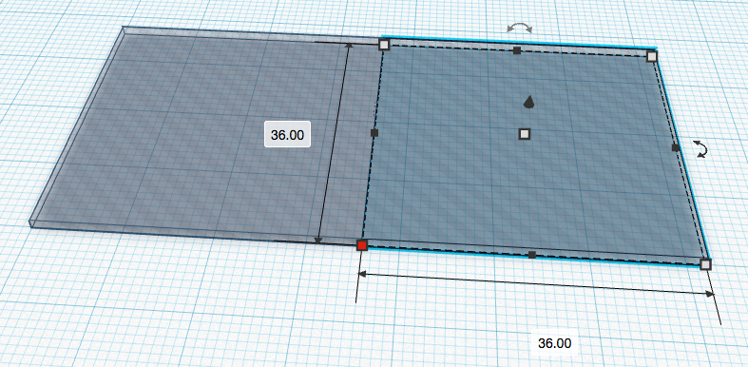Click the top edge midpoint black handle
The width and height of the screenshot is (748, 367).
pyautogui.click(x=517, y=50)
